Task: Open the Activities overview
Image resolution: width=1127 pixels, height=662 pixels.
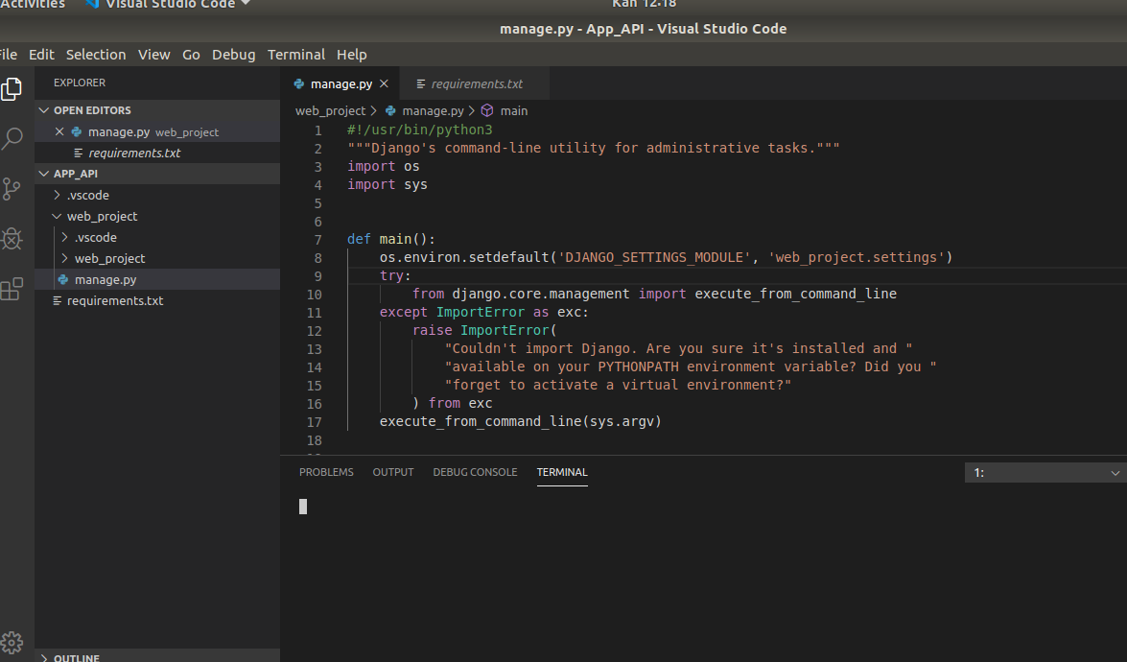Action: [x=33, y=4]
